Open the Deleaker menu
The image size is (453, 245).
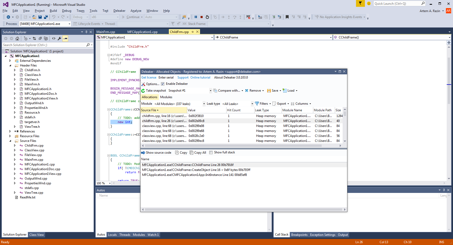[119, 11]
